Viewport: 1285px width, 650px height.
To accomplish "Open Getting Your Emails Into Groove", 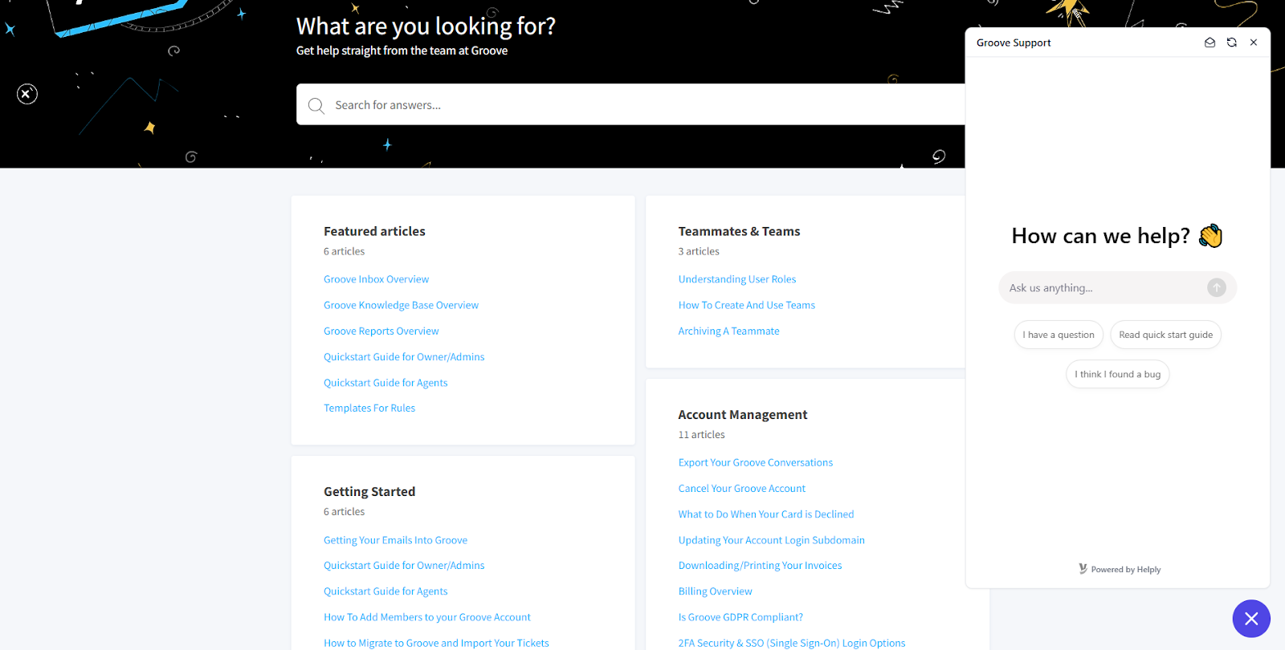I will [x=395, y=540].
